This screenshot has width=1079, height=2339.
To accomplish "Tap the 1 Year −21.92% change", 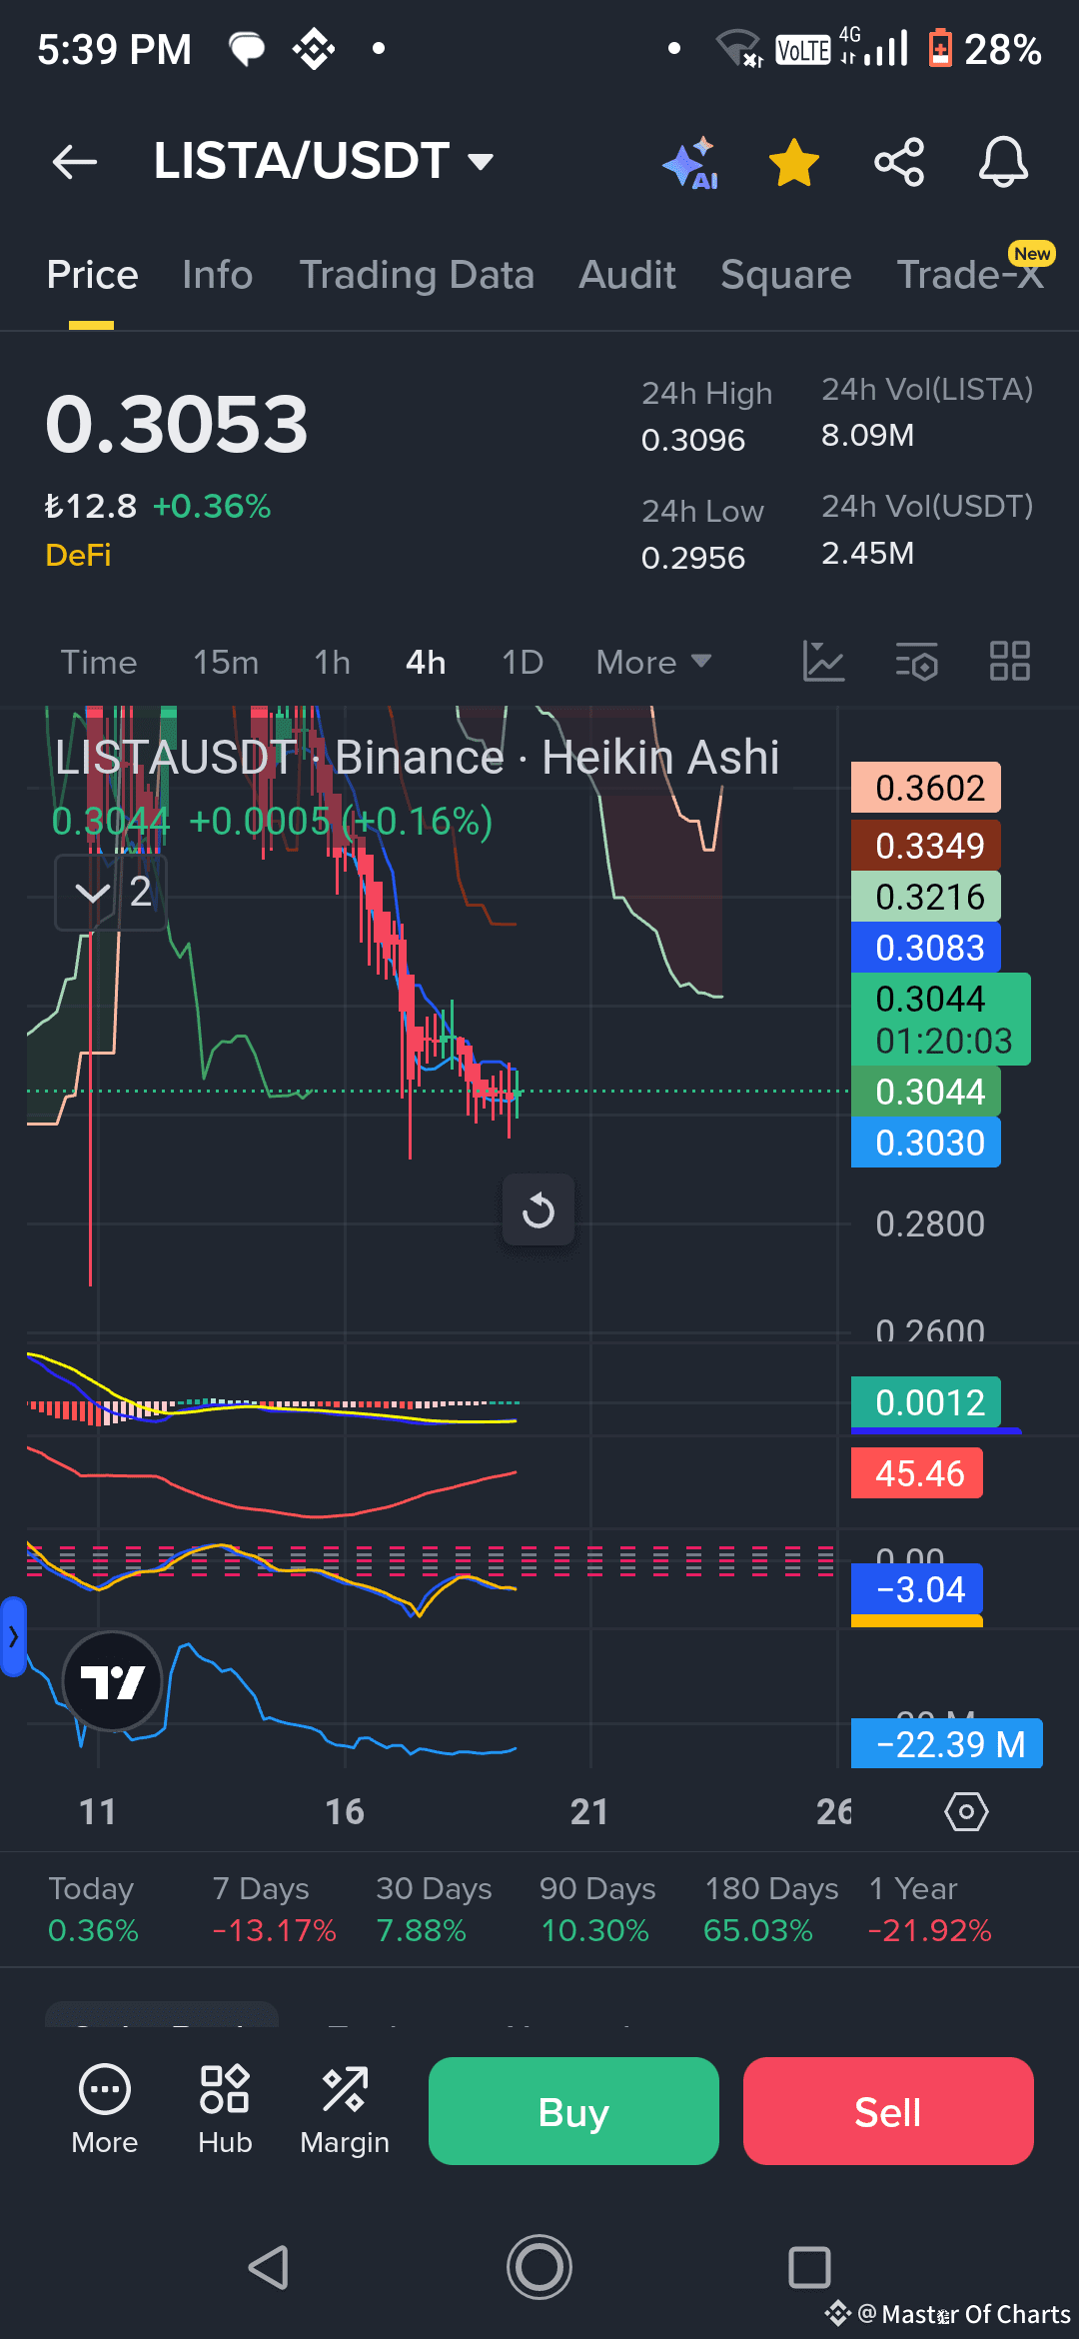I will (929, 1909).
